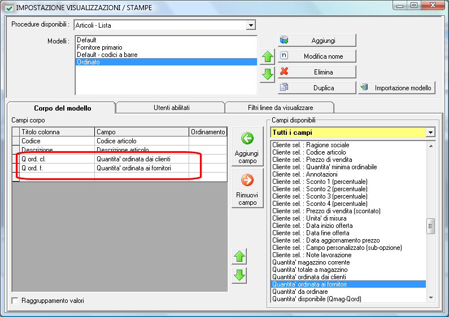Select Cliente sel. : Data inizio offerta
This screenshot has height=317, width=449.
pos(348,226)
